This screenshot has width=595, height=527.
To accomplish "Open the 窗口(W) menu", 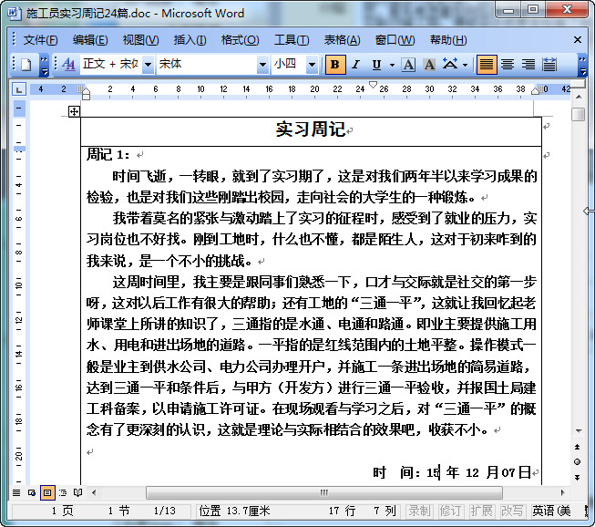I will point(395,40).
